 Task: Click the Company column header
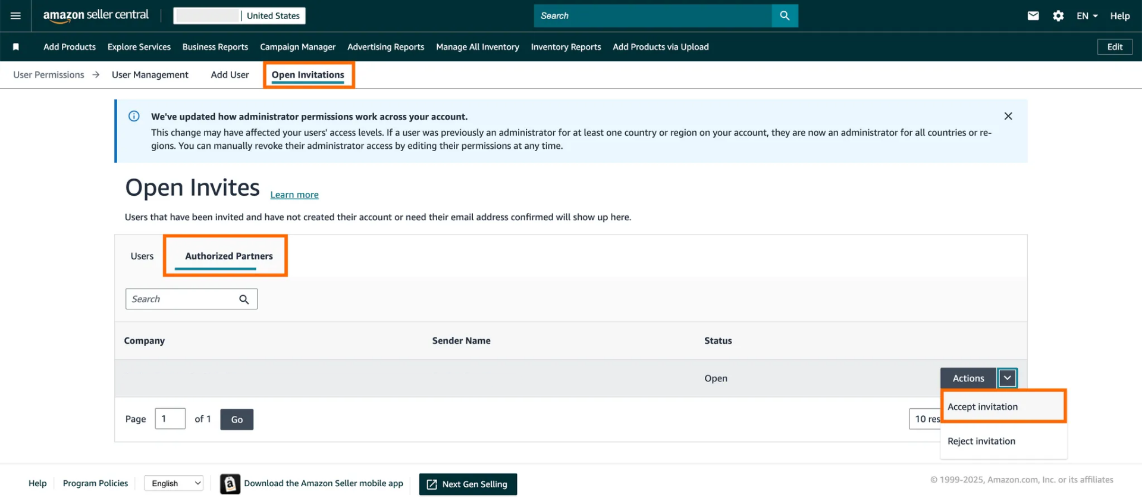(x=145, y=341)
